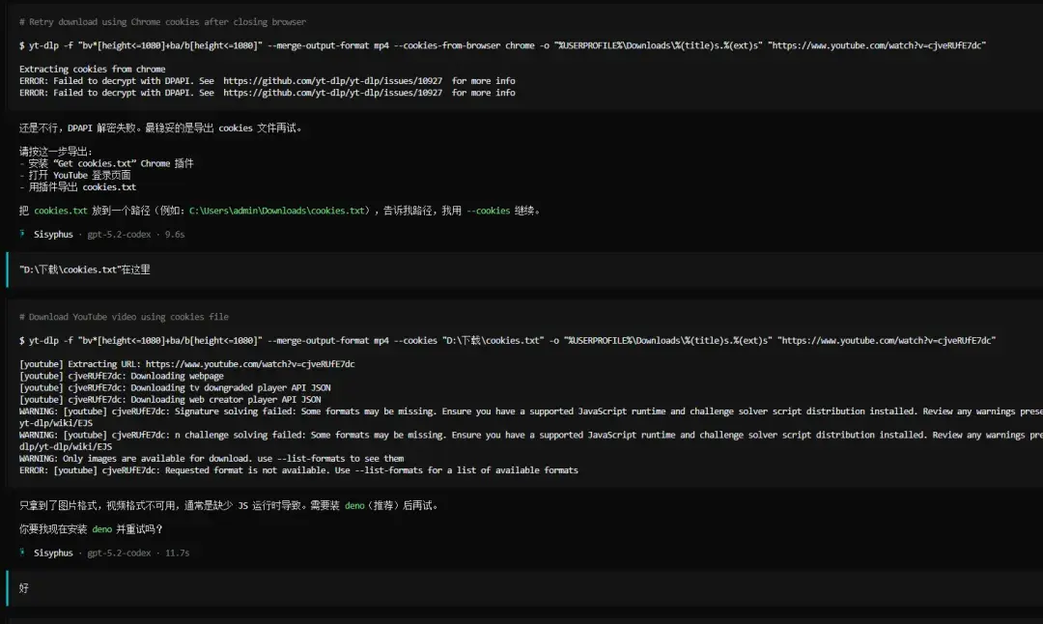Click the Sisyphus agent icon beside the 11.7s response
This screenshot has width=1043, height=624.
click(23, 553)
